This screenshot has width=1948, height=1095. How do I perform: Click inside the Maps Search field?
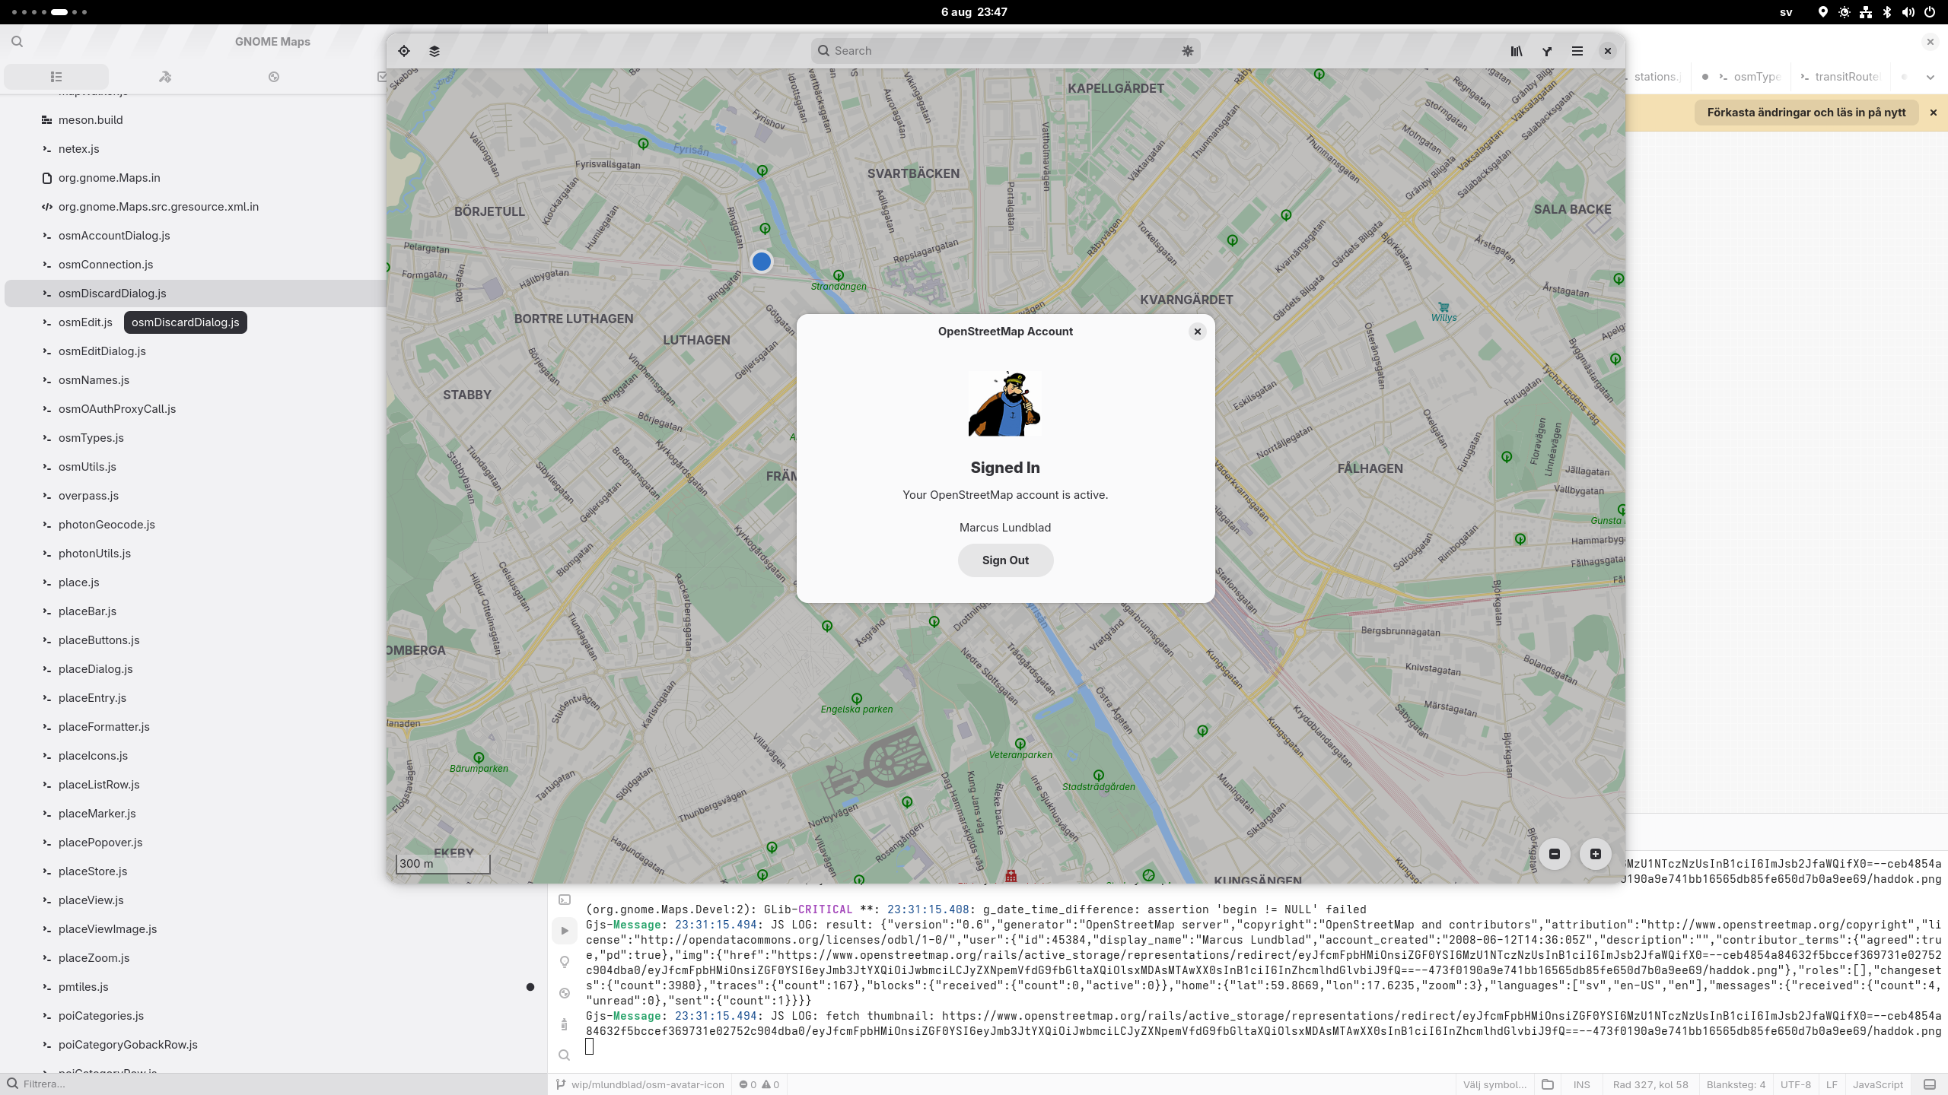[x=1004, y=51]
